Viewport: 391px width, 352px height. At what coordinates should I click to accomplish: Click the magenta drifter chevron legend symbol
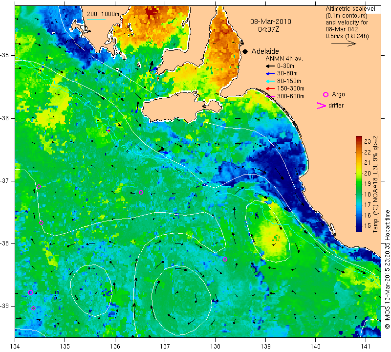click(322, 106)
